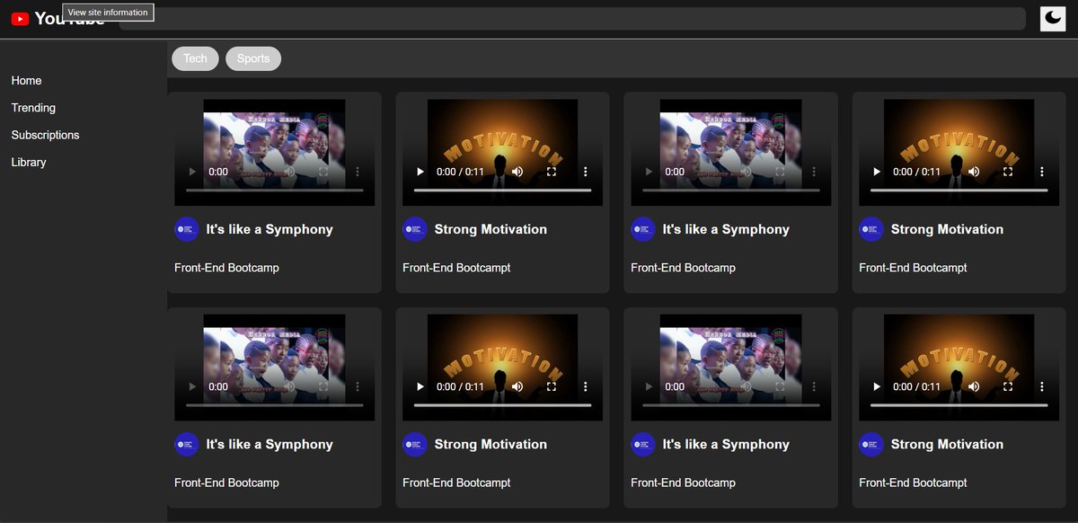Mute top row's first Strong Motivation video

point(517,172)
